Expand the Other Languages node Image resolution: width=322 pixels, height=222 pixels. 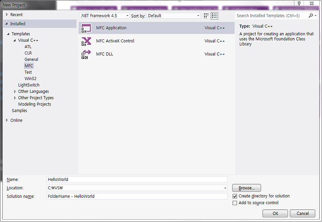pyautogui.click(x=15, y=92)
